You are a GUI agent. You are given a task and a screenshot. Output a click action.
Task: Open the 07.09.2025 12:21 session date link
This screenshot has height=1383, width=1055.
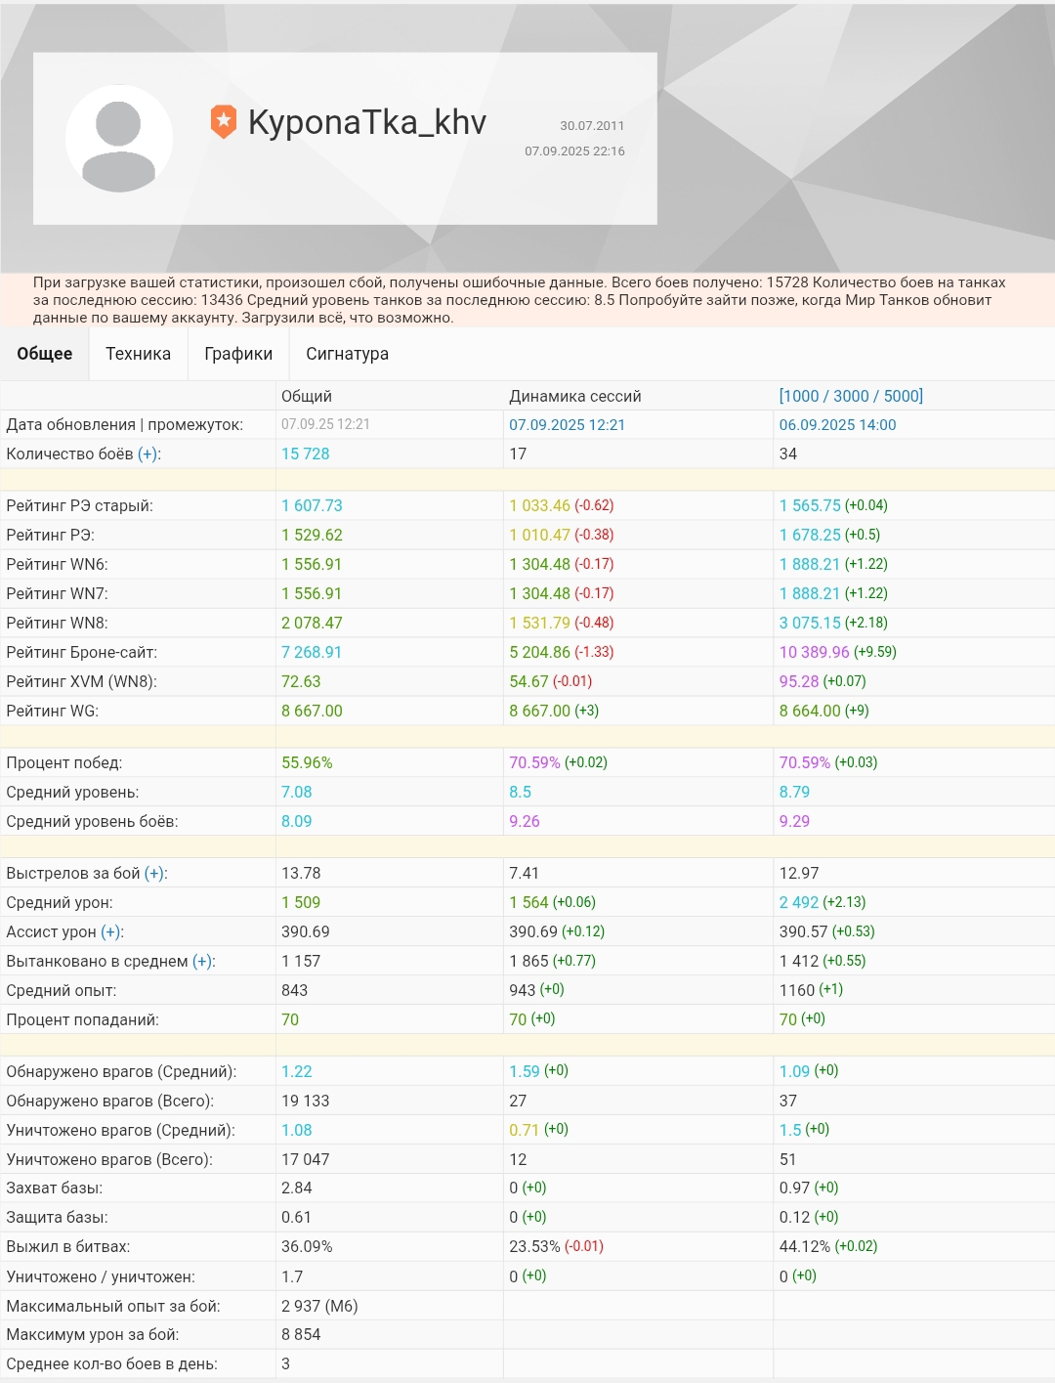[x=567, y=425]
